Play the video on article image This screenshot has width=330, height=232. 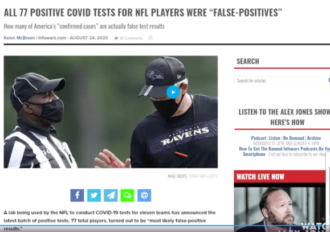(x=173, y=92)
